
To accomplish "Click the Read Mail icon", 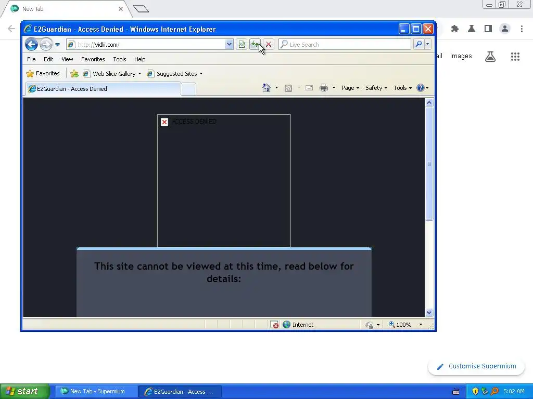I will click(x=309, y=88).
